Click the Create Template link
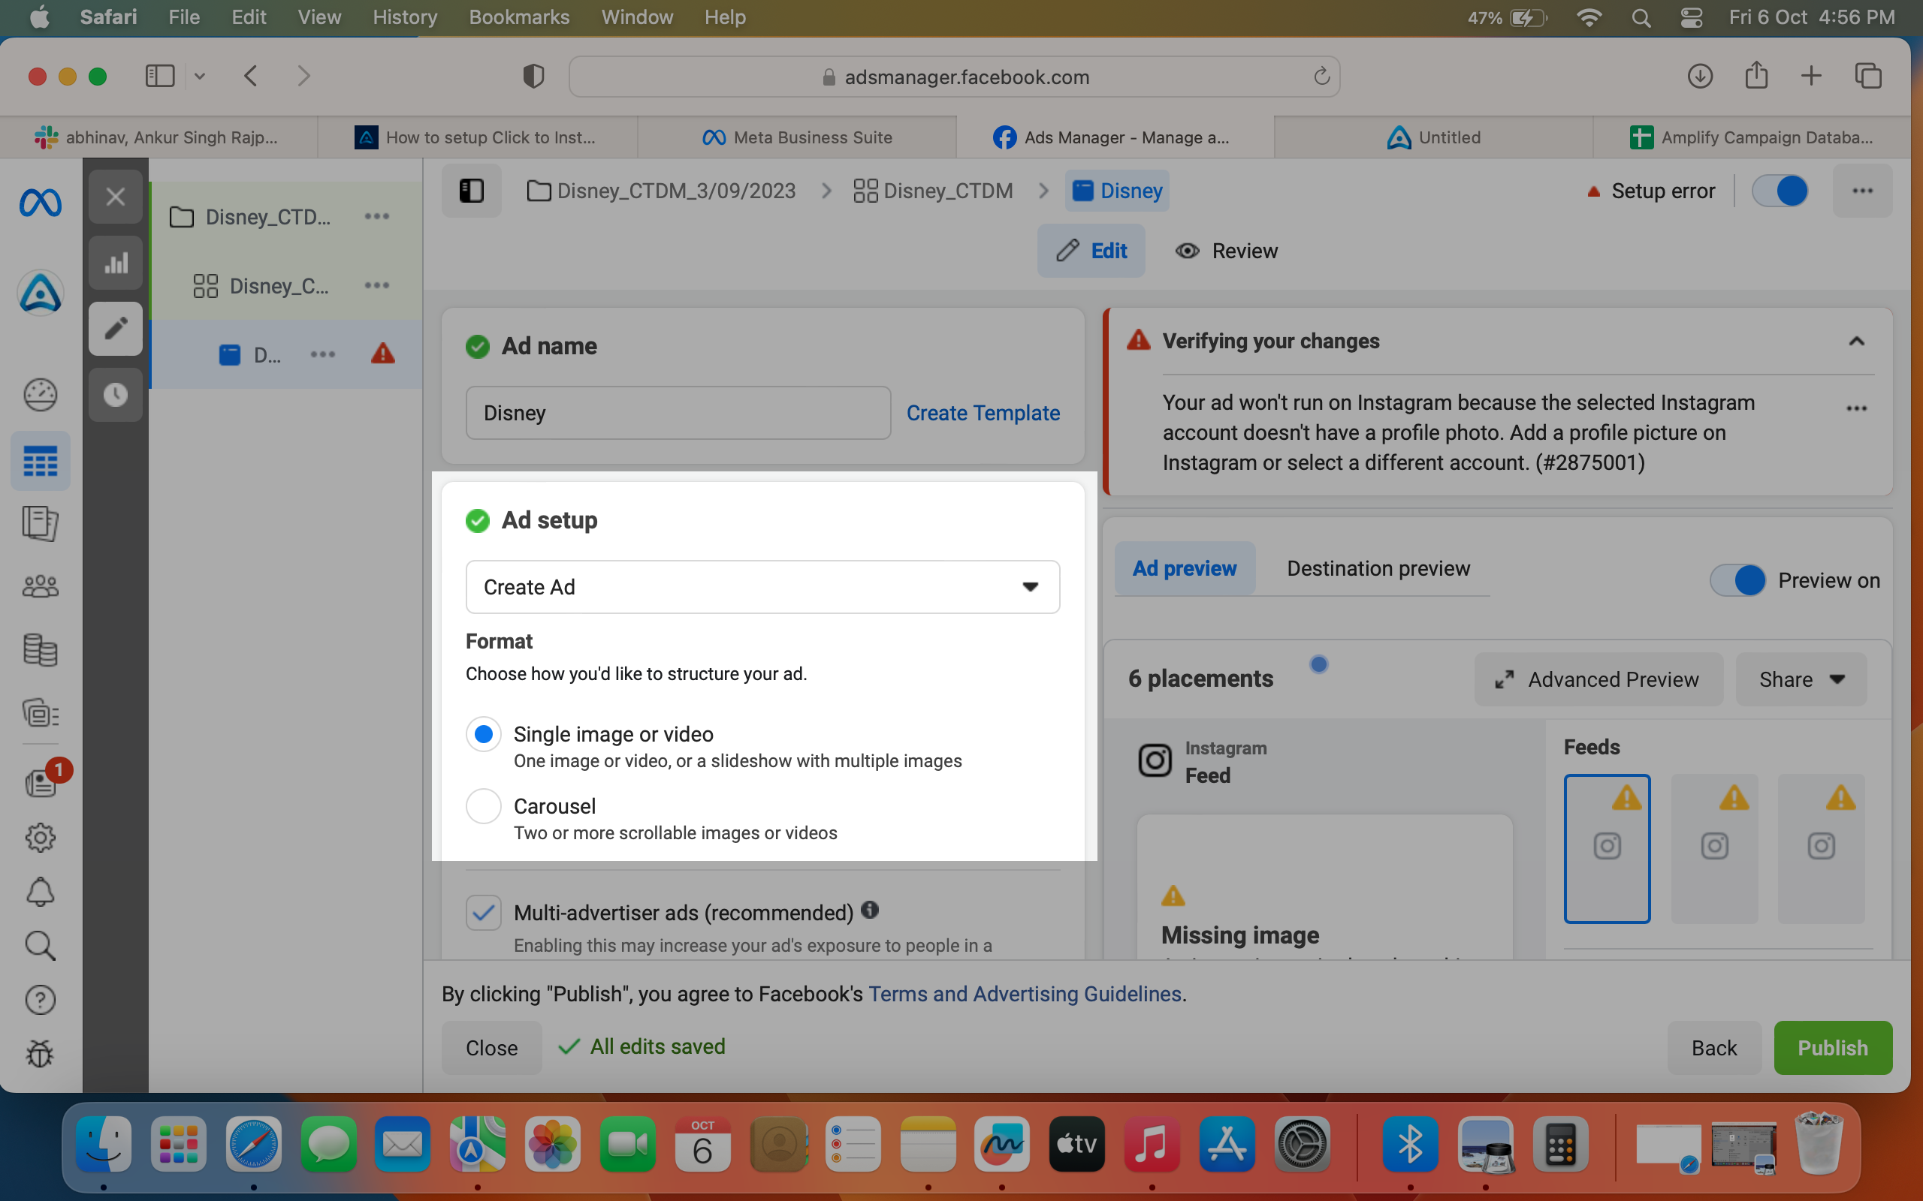1923x1201 pixels. pos(983,413)
